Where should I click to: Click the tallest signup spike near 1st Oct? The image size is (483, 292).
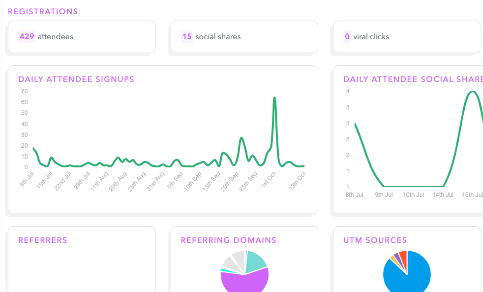[x=274, y=98]
